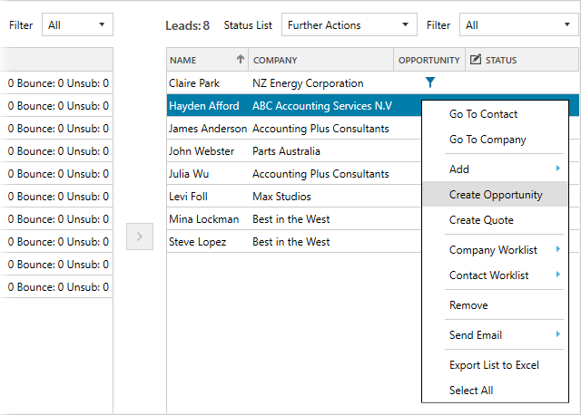Sort by the Name column's arrow

[x=240, y=60]
